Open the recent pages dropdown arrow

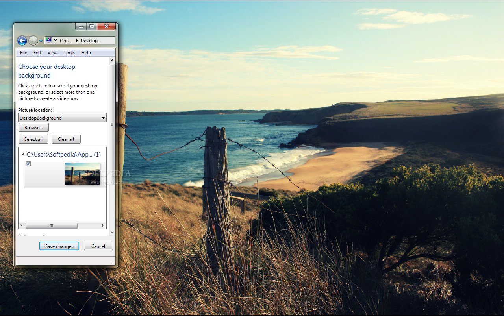click(x=41, y=41)
